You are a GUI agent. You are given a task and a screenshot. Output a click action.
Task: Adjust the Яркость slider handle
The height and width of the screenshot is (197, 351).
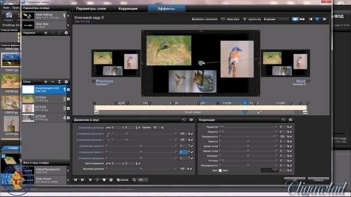pyautogui.click(x=248, y=141)
